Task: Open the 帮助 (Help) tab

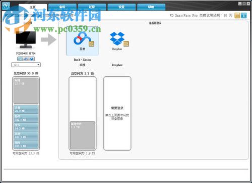Action: (151, 7)
